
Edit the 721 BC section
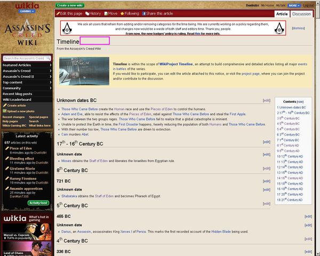pos(266,181)
